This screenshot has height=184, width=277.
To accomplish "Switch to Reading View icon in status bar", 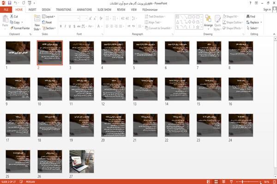I will click(223, 182).
